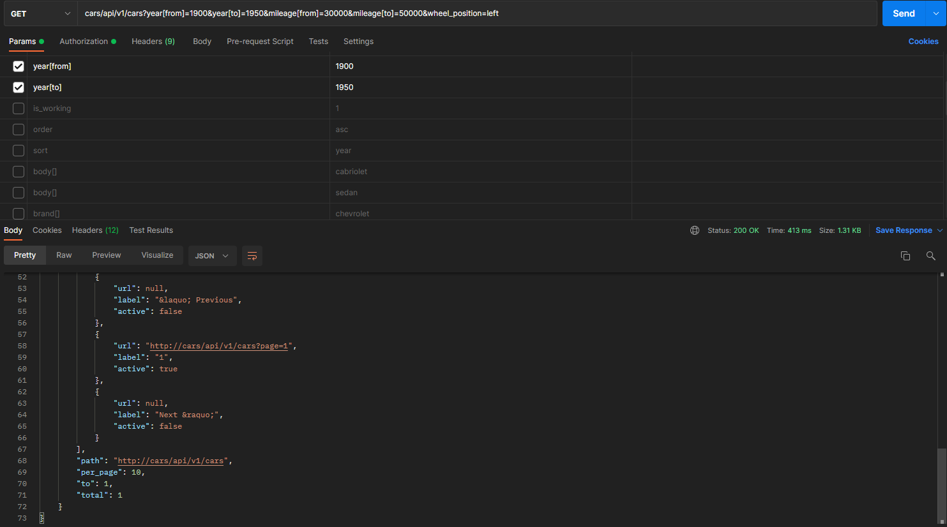Enable the is_working parameter checkbox
The width and height of the screenshot is (947, 527).
click(x=19, y=108)
